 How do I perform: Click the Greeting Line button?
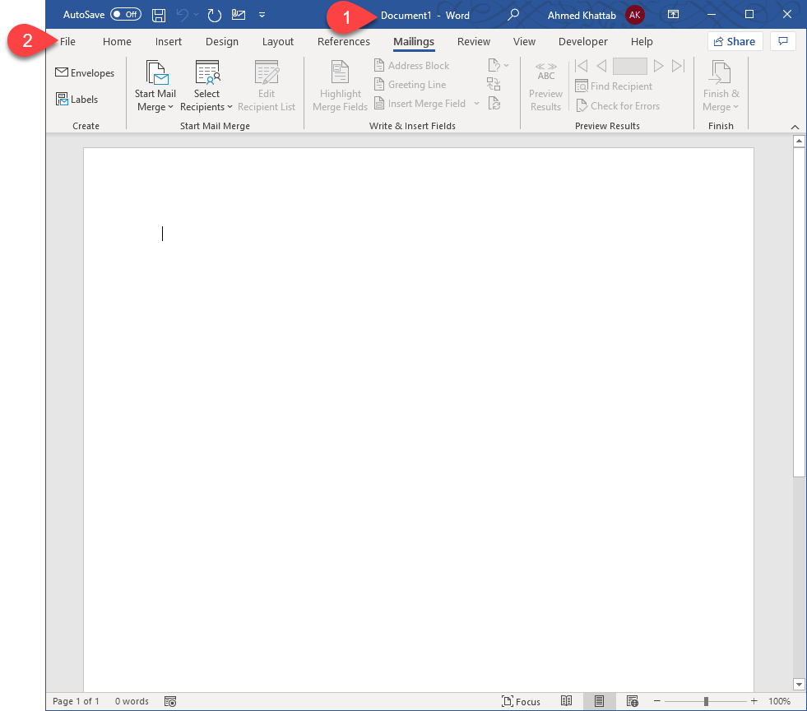[410, 85]
